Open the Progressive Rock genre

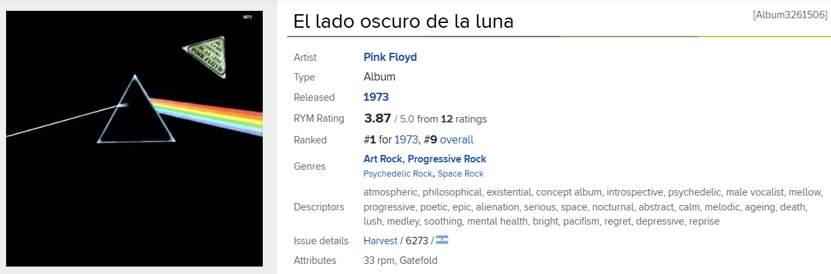point(447,159)
